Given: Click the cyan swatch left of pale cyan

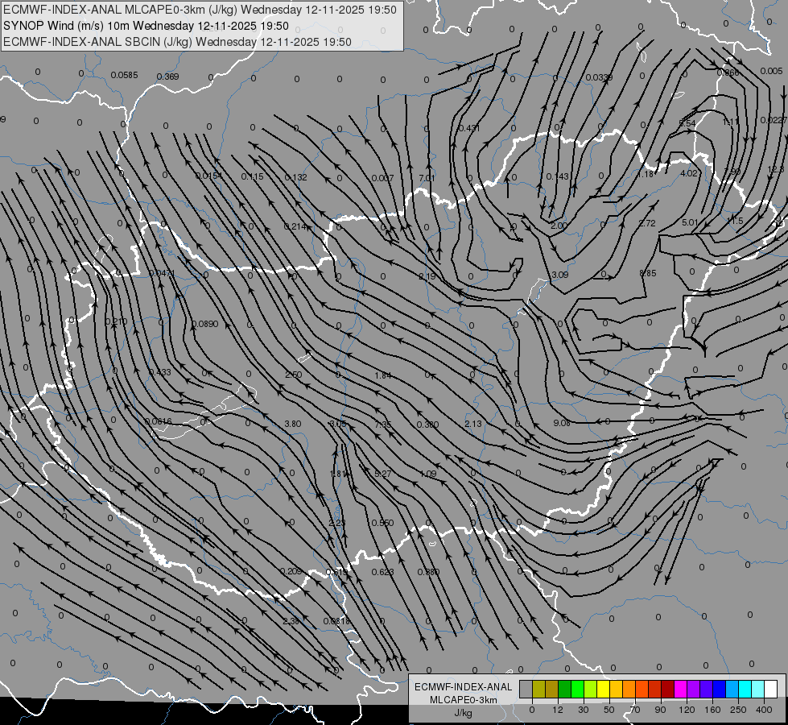Looking at the screenshot, I should pos(745,689).
